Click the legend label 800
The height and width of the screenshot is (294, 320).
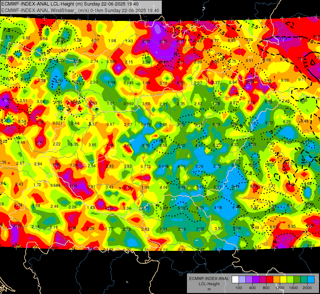coord(266,288)
